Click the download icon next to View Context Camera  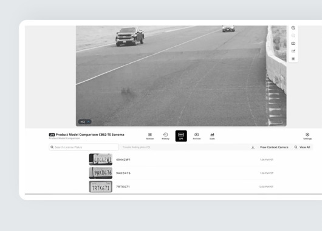[x=253, y=147]
